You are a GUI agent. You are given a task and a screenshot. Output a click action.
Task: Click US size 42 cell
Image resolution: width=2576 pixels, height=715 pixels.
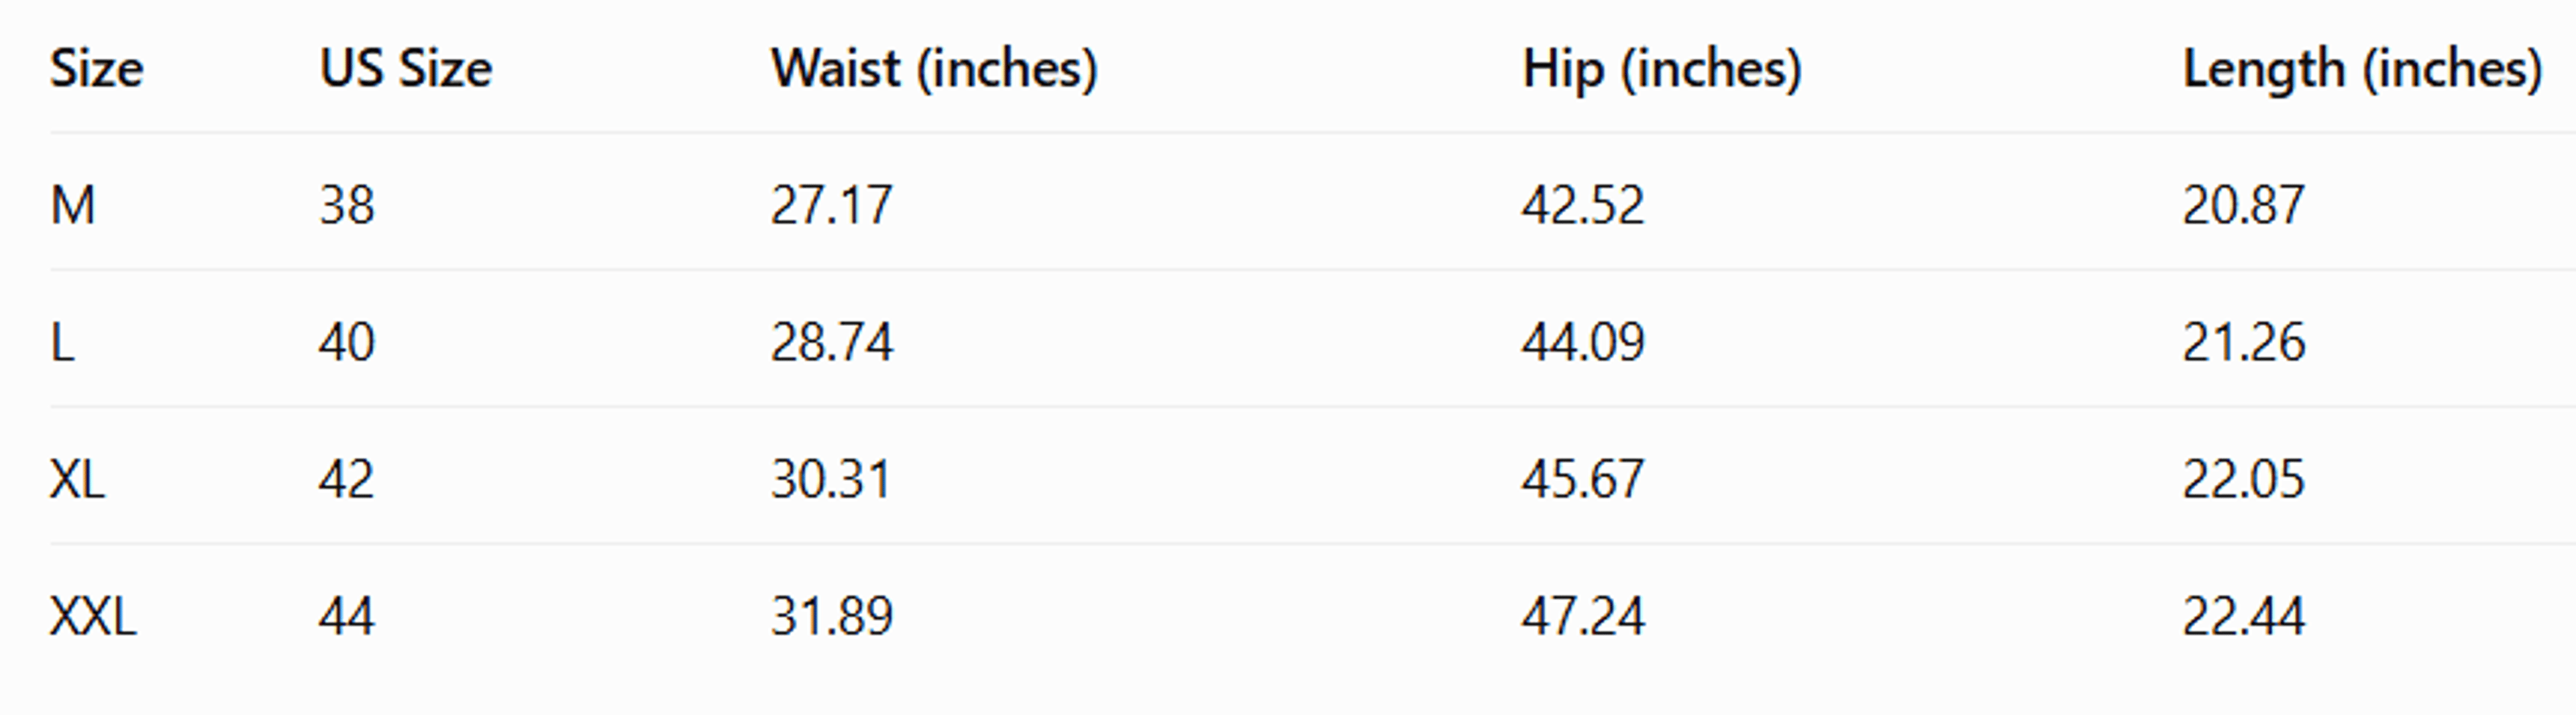[346, 480]
